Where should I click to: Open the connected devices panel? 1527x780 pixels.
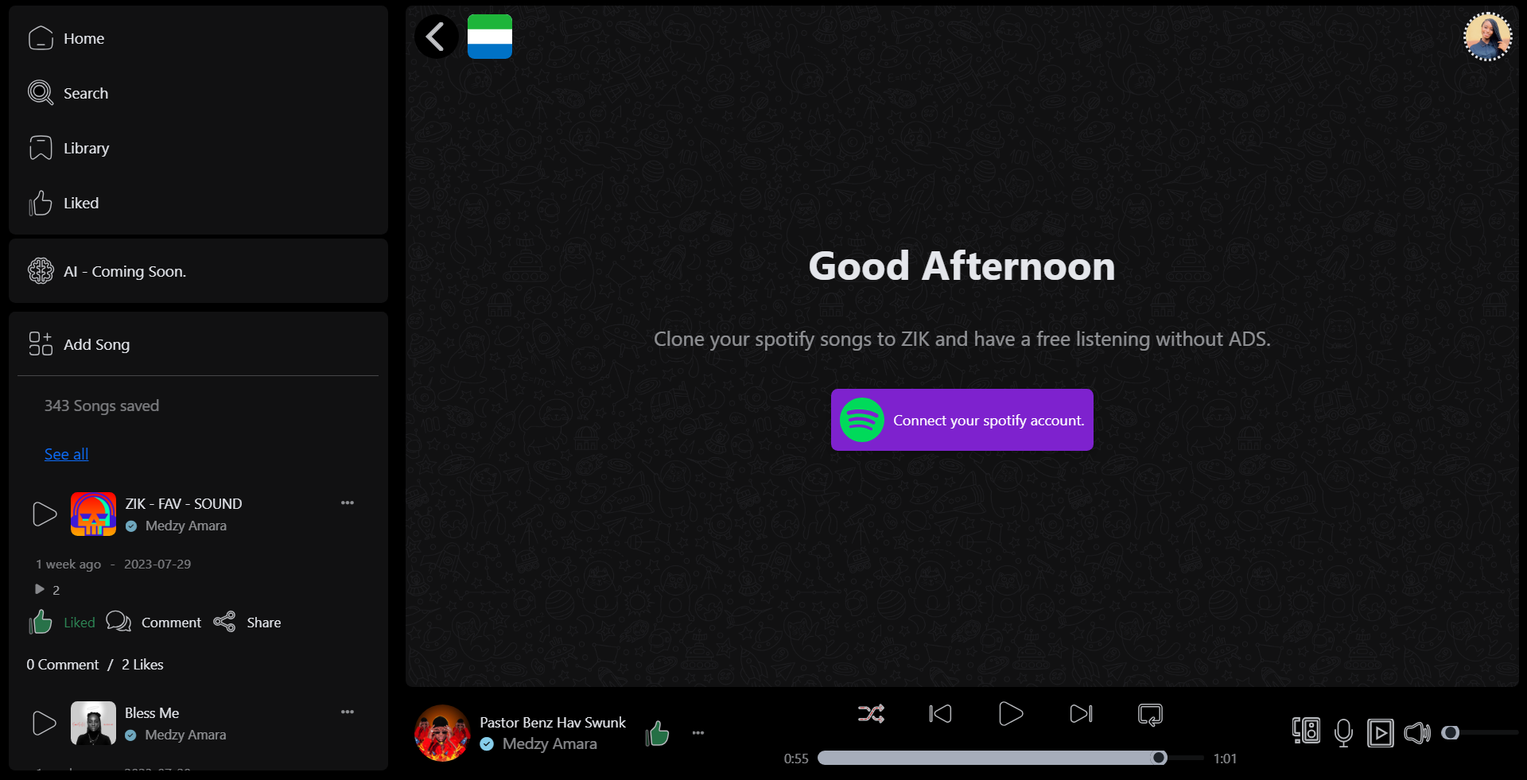click(1305, 732)
